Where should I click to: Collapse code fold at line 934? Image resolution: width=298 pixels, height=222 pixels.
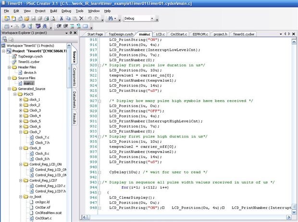click(x=99, y=136)
